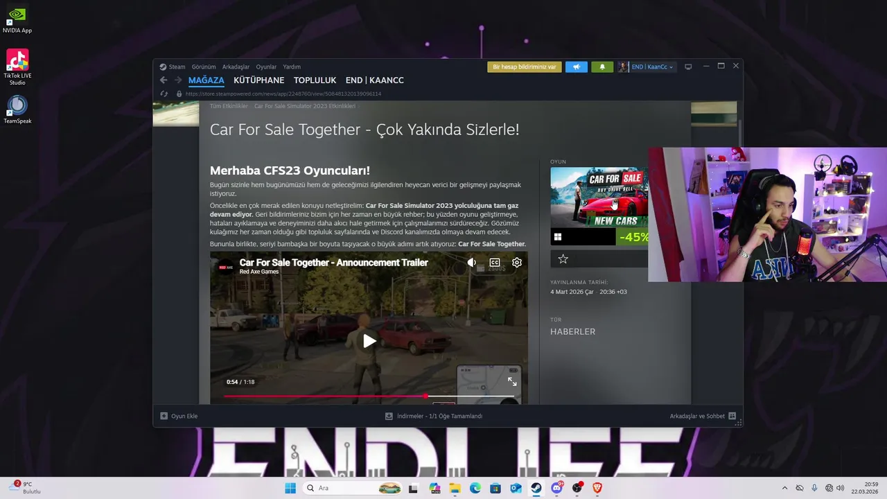Image resolution: width=887 pixels, height=499 pixels.
Task: Open Steam announcements megaphone icon
Action: (x=576, y=67)
